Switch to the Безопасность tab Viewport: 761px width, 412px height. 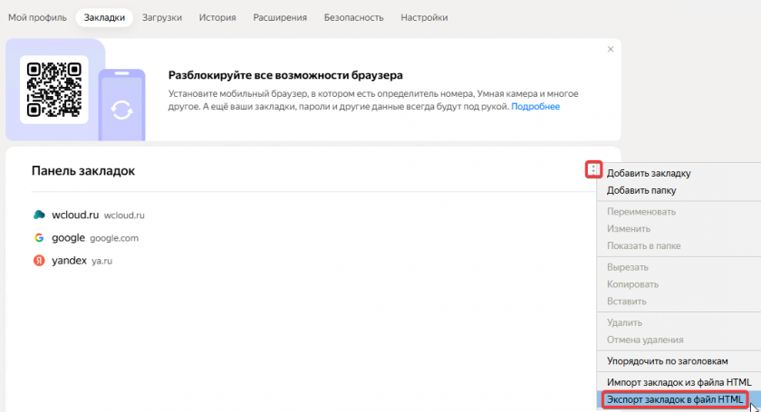click(353, 17)
